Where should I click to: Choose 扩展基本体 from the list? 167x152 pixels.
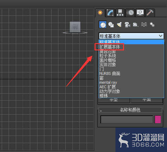click(x=131, y=47)
